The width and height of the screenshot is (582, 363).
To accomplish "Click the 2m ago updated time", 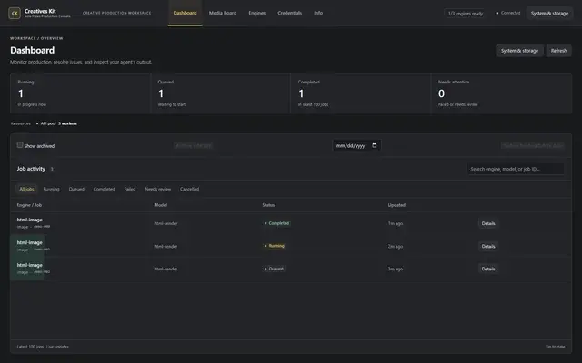I will click(x=396, y=246).
